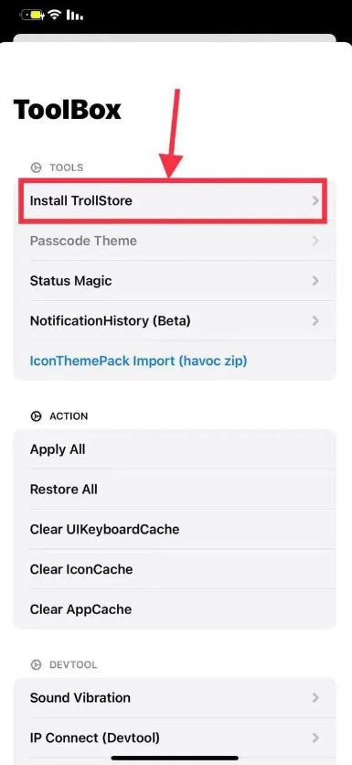Viewport: 352px width, 765px height.
Task: Tap the Wi-Fi icon in status bar
Action: (x=55, y=16)
